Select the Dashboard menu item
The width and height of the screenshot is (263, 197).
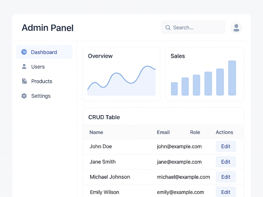click(44, 52)
